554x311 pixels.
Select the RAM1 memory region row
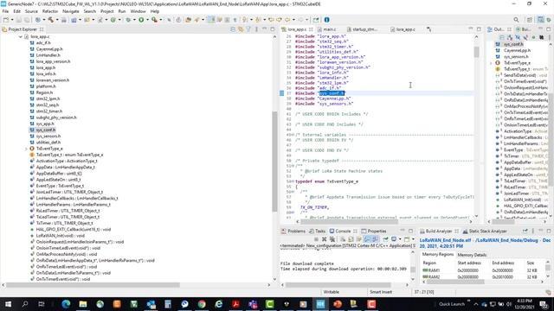[483, 270]
